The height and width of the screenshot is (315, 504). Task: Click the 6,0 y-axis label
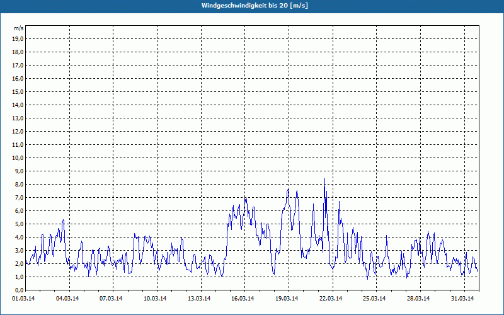tap(19, 210)
